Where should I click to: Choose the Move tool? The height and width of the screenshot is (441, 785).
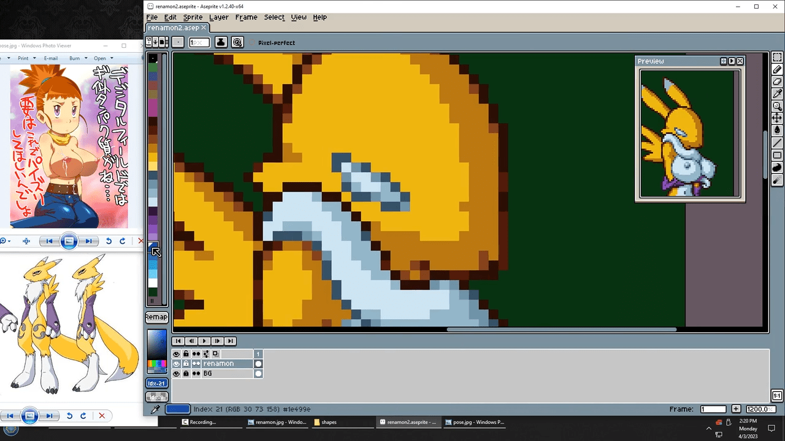[777, 118]
